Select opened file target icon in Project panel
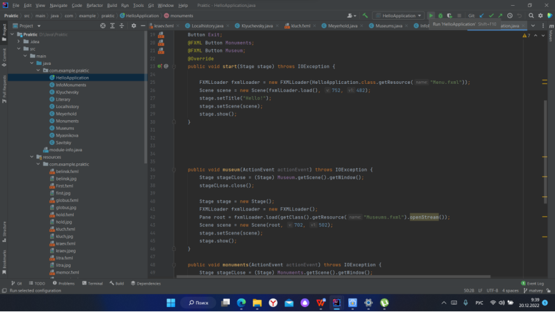Viewport: 555px width, 312px height. 102,26
